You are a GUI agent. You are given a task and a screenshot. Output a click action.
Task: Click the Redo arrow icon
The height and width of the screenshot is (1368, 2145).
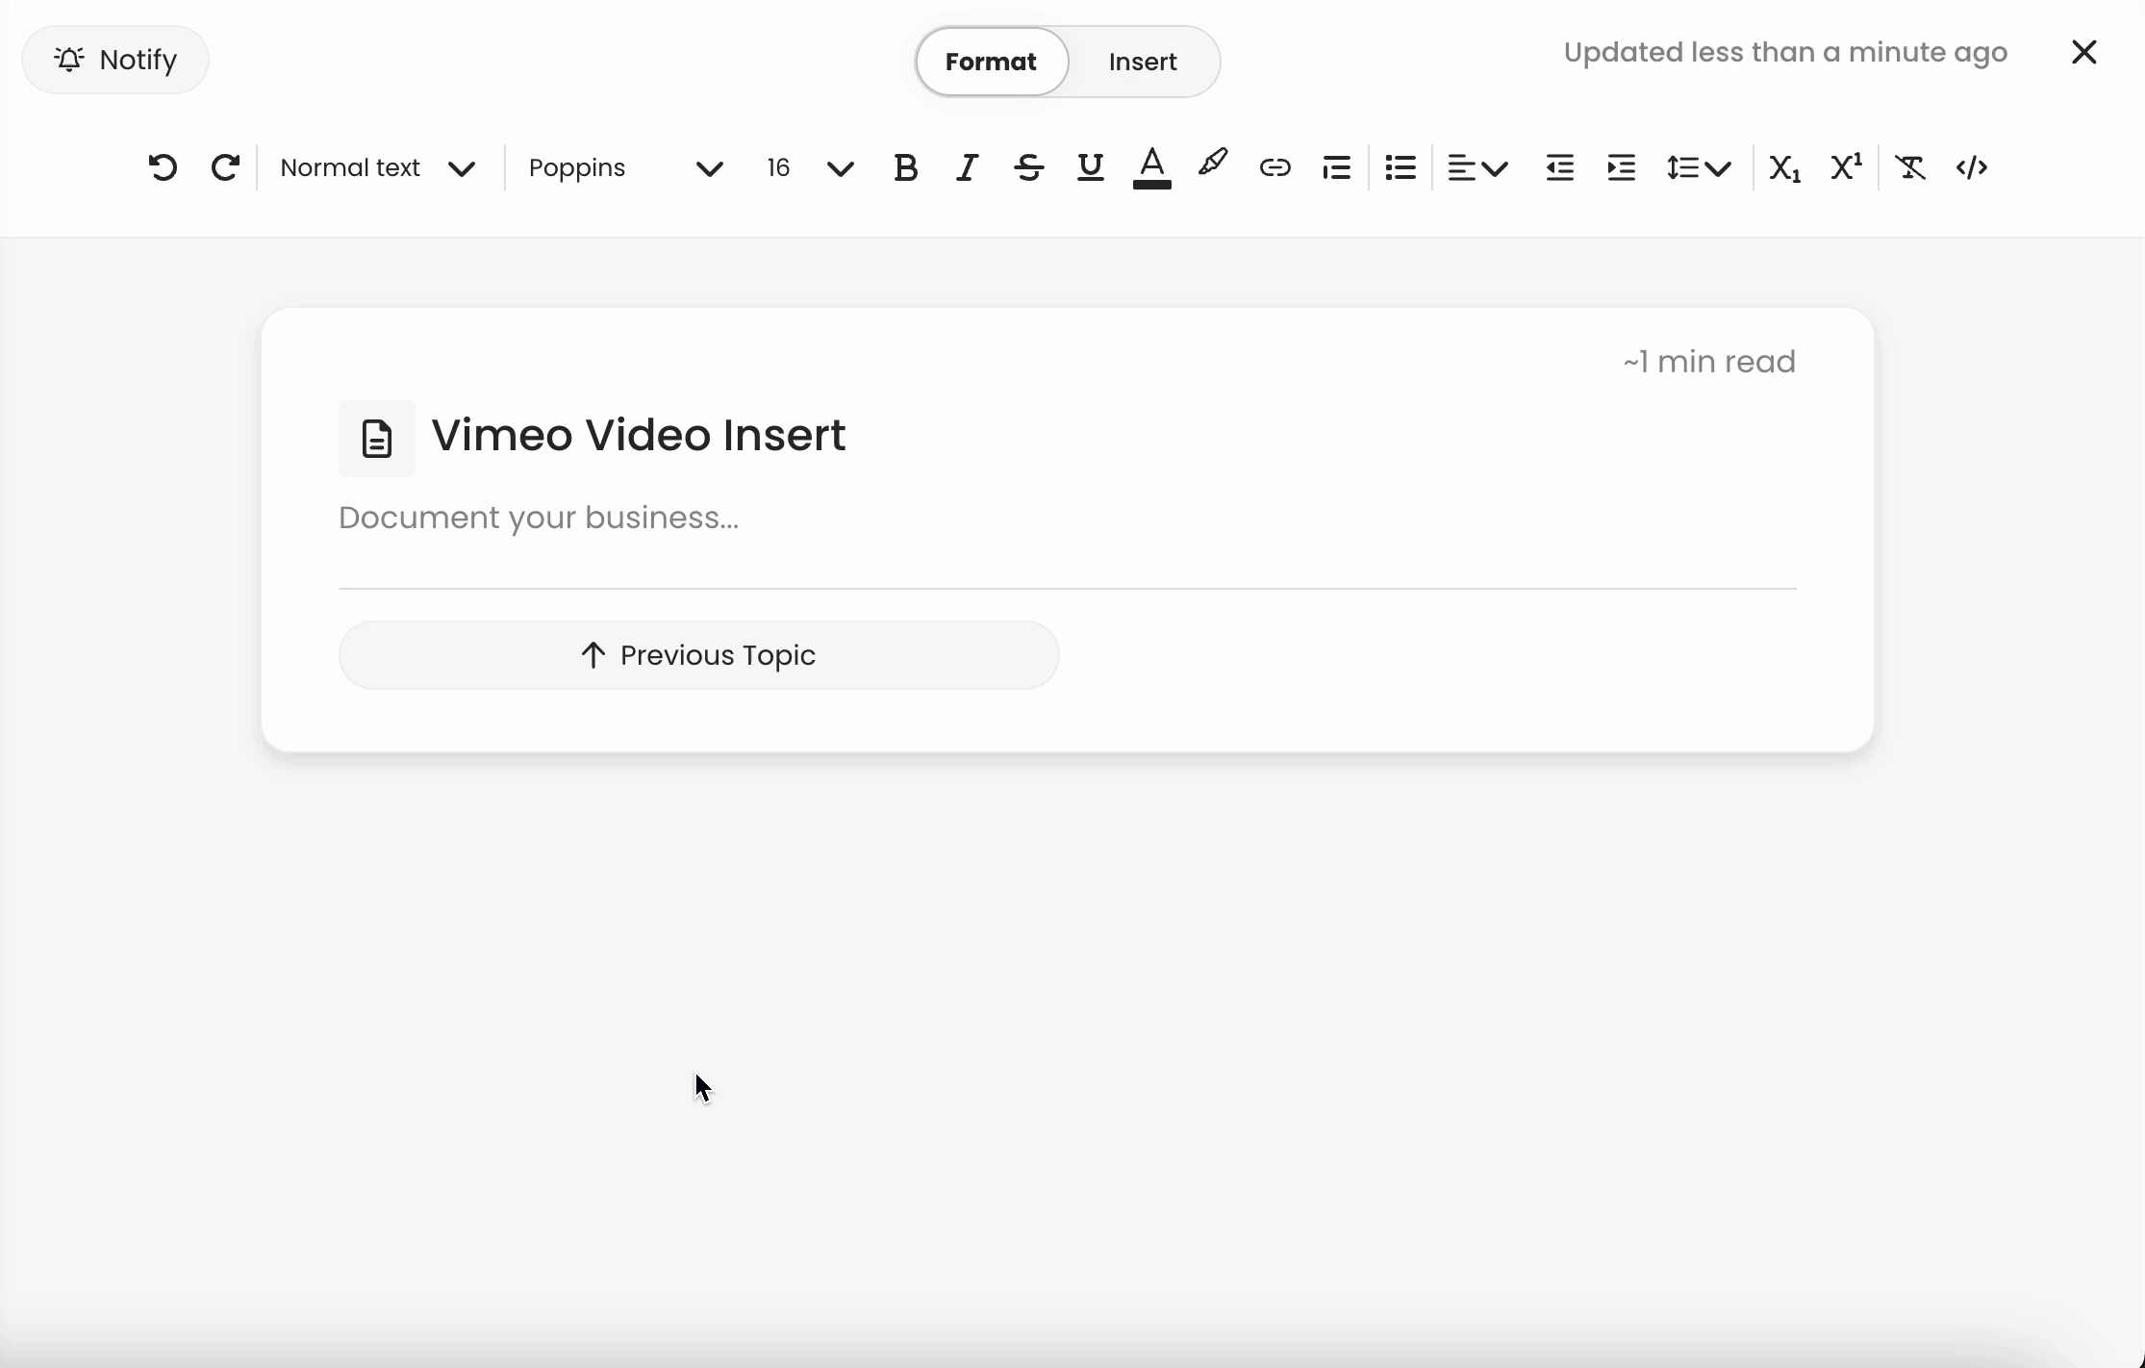[225, 167]
